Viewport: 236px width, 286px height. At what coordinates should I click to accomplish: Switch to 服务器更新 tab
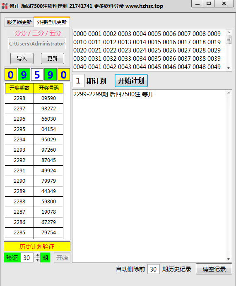tap(19, 22)
